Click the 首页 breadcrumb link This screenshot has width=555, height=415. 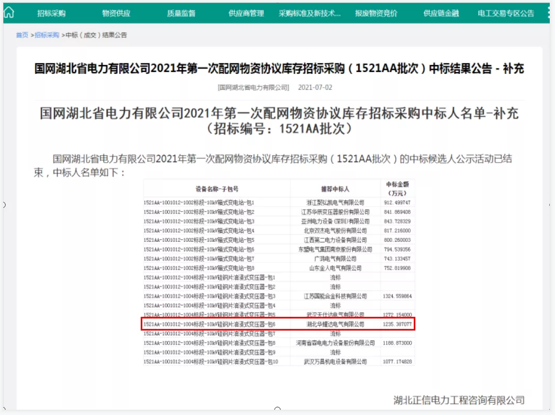[x=22, y=35]
